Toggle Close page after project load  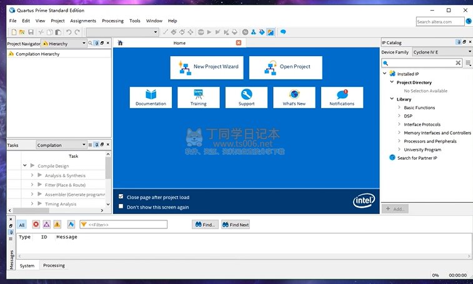121,197
